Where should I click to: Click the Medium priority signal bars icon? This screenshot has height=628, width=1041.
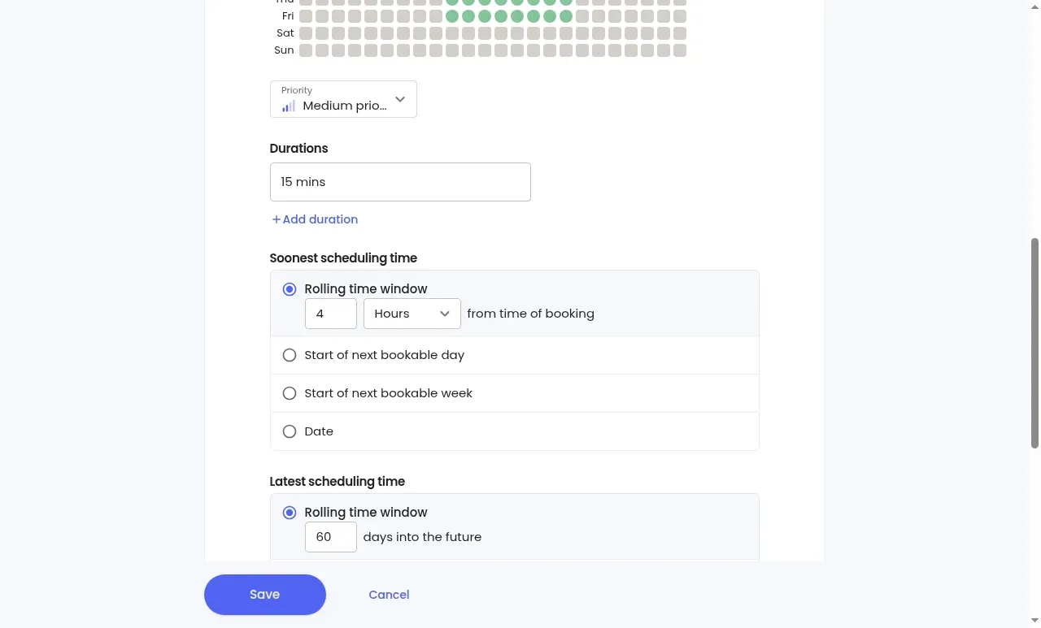tap(289, 106)
